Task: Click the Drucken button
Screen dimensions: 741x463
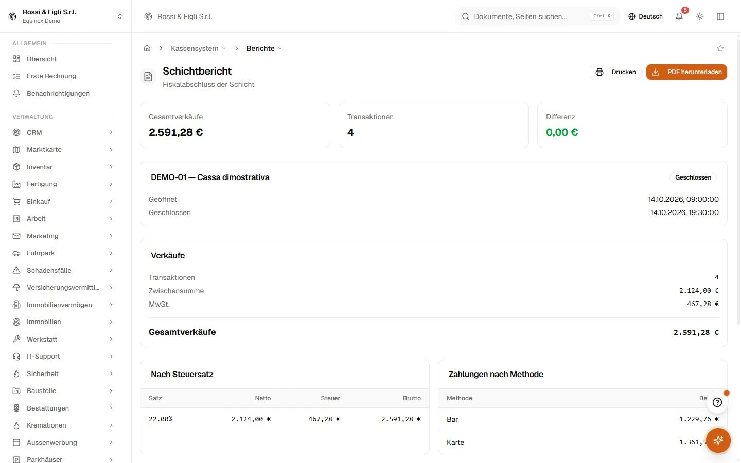Action: point(615,72)
